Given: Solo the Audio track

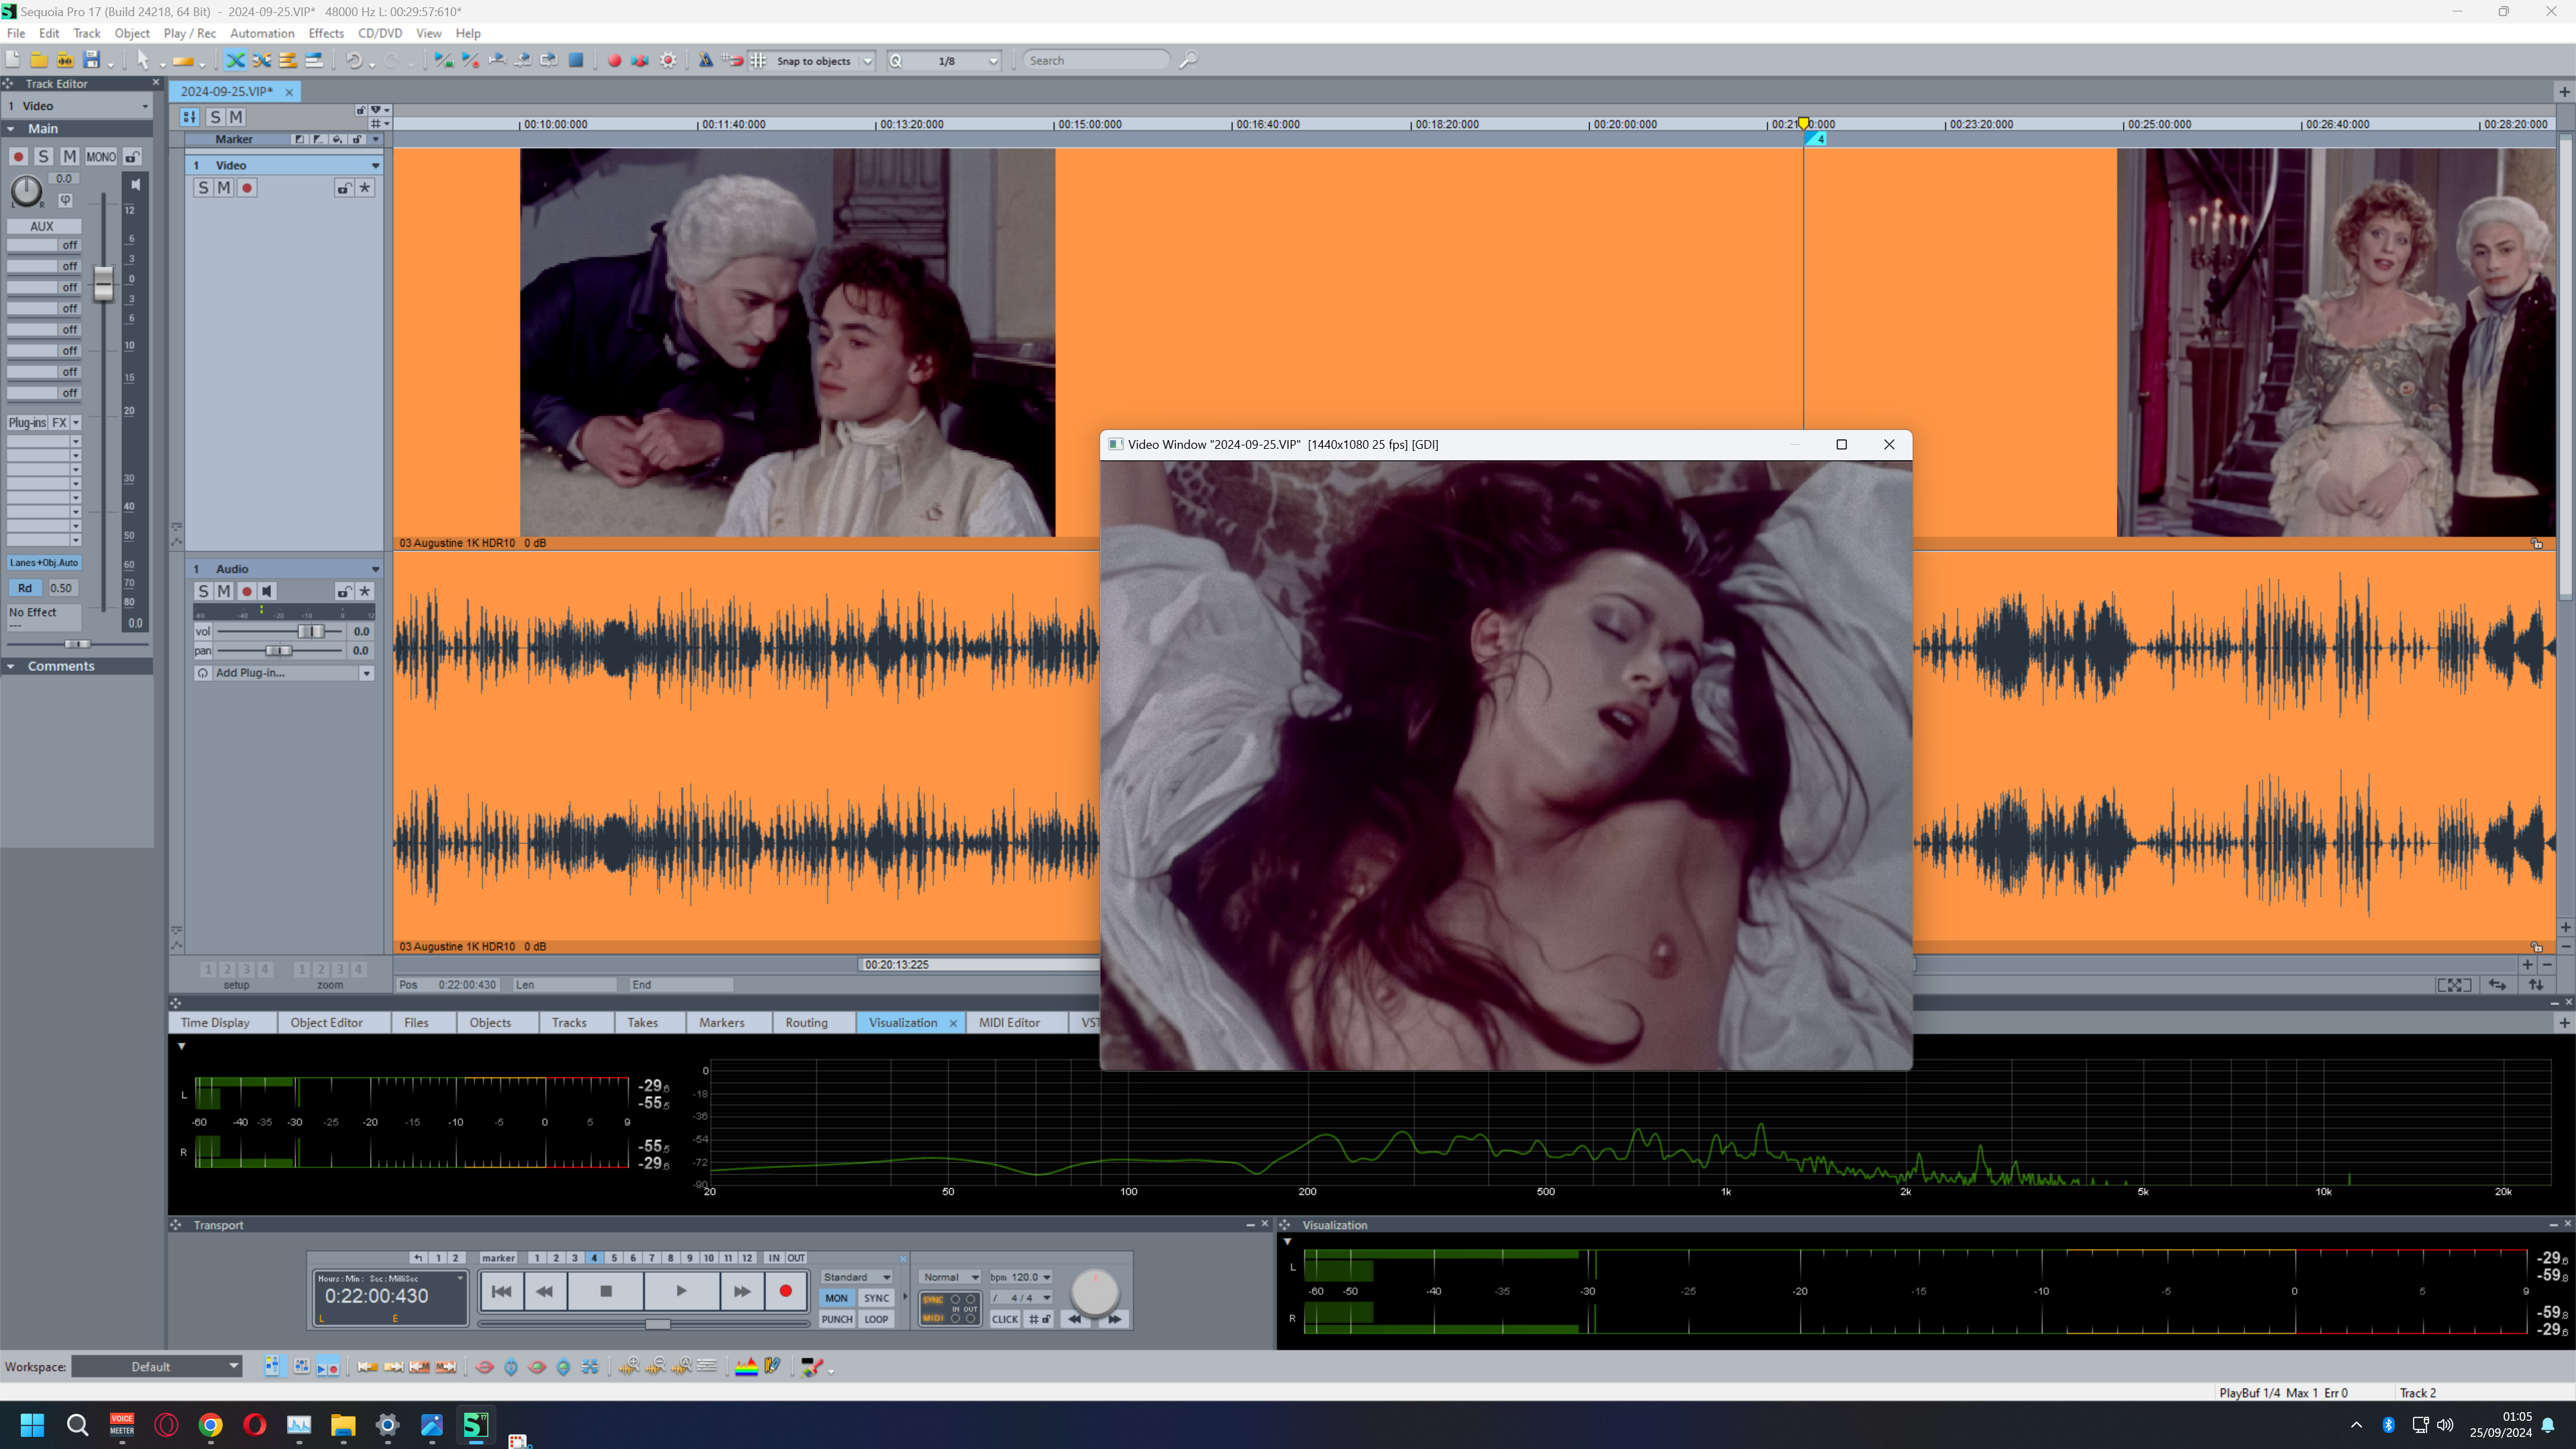Looking at the screenshot, I should 203,591.
